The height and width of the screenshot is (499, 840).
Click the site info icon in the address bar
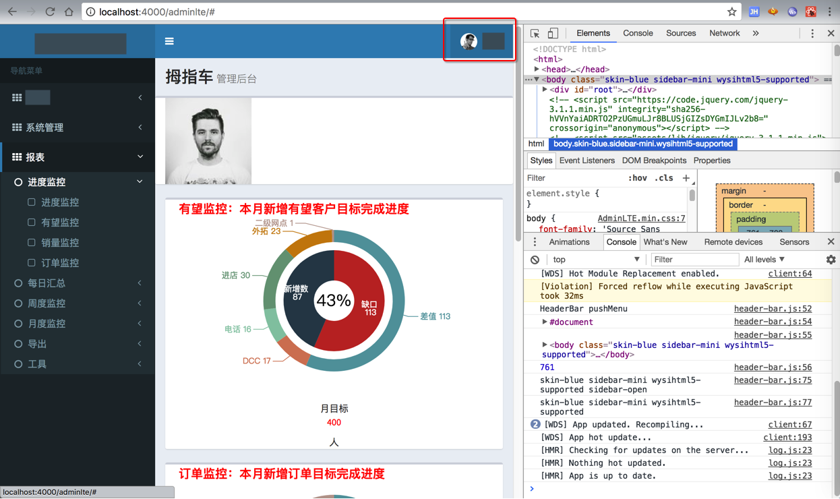point(90,12)
